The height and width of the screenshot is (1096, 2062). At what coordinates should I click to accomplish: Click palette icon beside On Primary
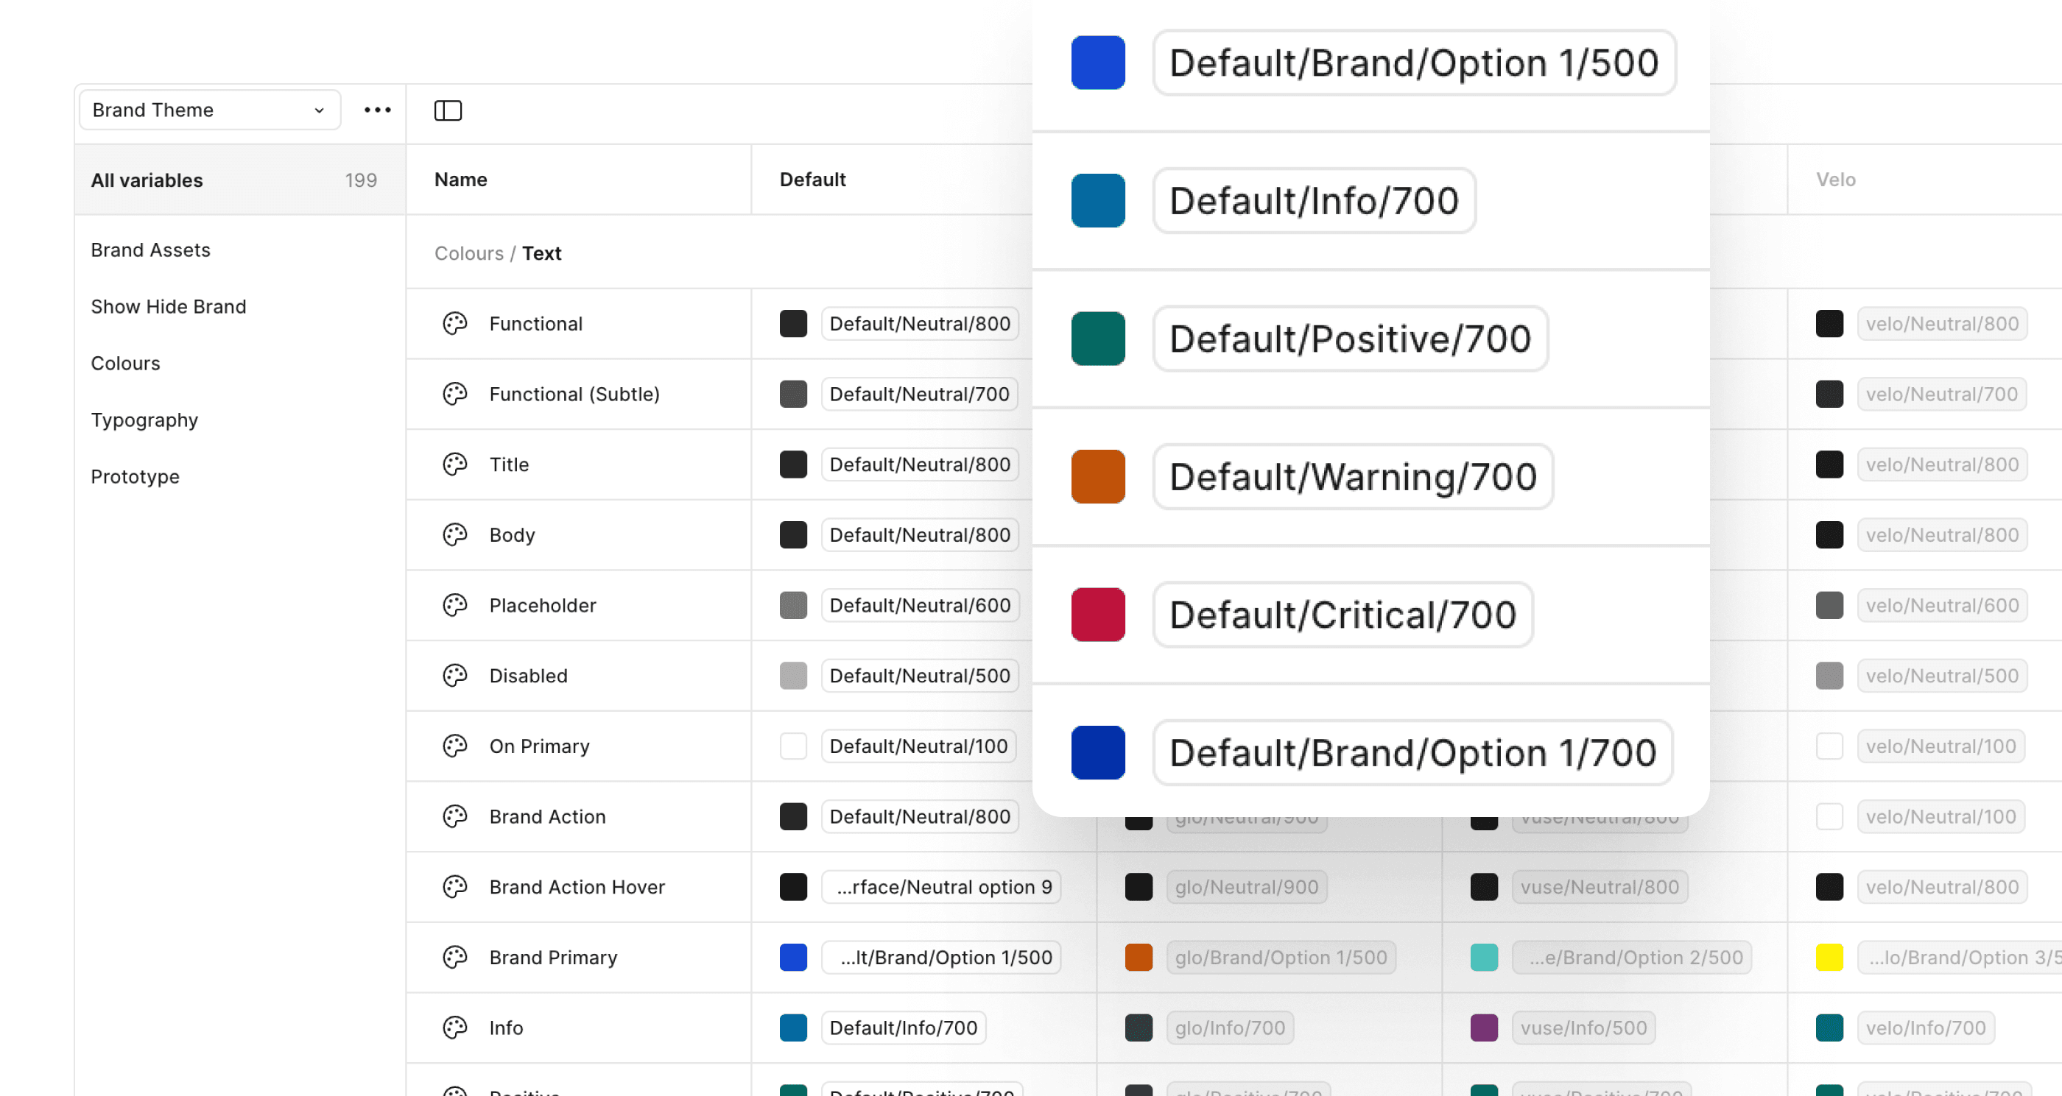tap(454, 746)
